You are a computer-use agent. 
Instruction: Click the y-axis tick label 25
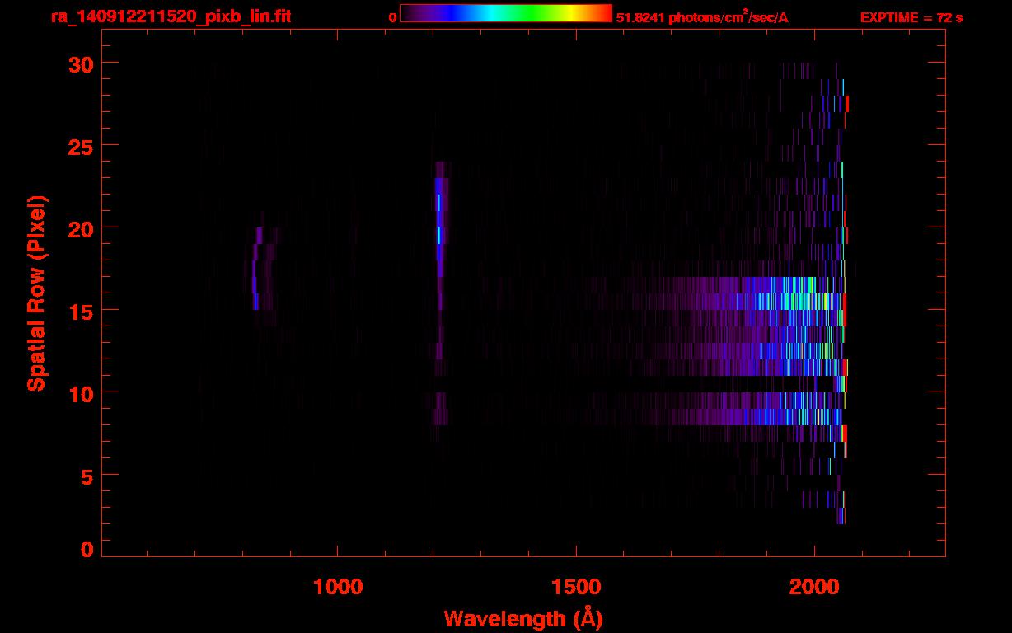point(80,145)
